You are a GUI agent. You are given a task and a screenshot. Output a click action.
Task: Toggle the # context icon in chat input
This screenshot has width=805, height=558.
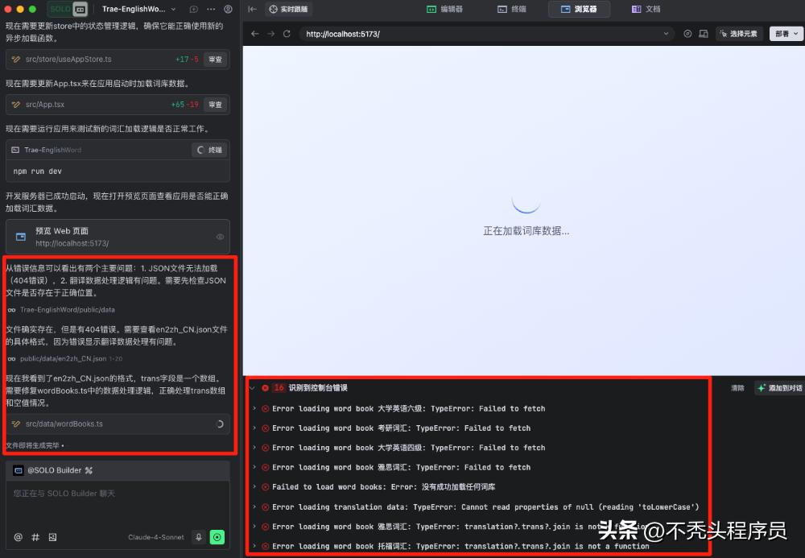pyautogui.click(x=35, y=536)
